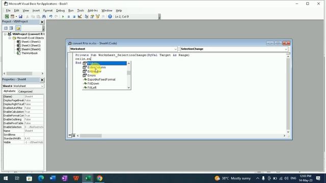Screen dimensions: 326x183
Task: Open the Insert menu
Action: pyautogui.click(x=36, y=10)
